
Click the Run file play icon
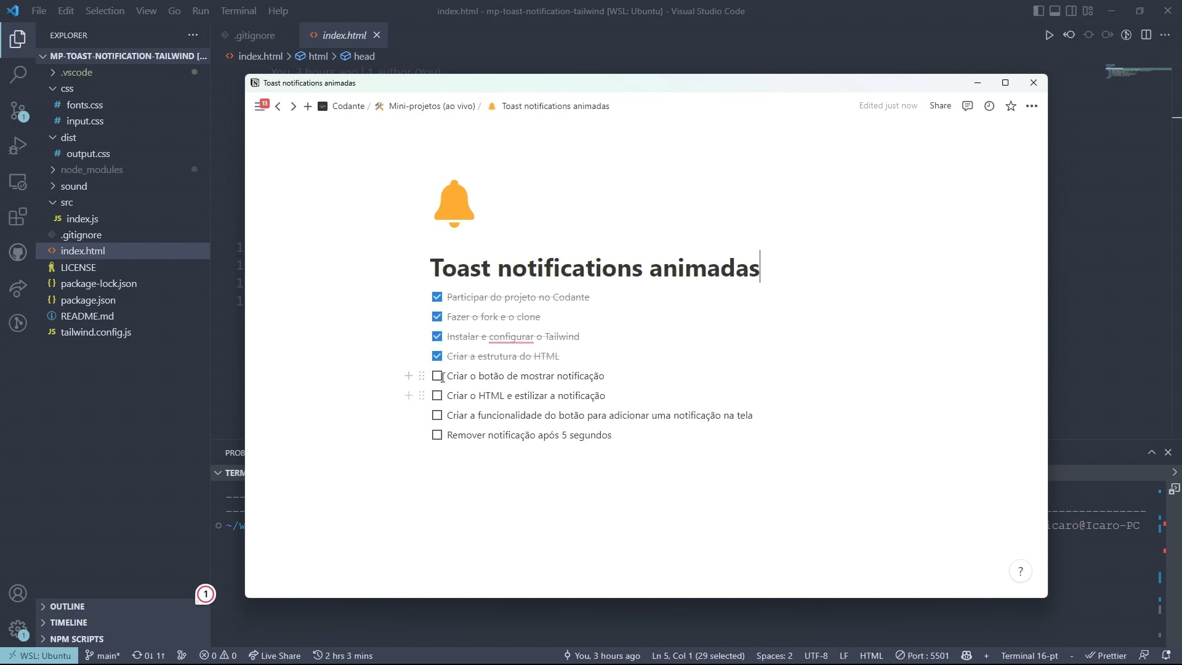tap(1049, 35)
